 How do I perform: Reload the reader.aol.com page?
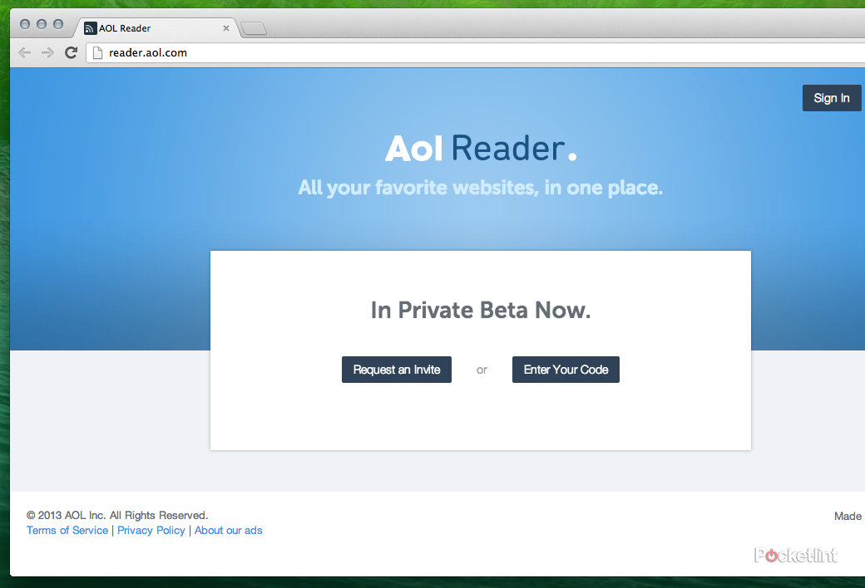pyautogui.click(x=71, y=51)
